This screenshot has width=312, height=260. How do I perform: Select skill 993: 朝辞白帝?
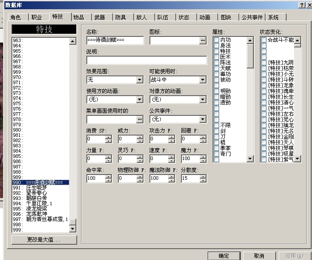[x=41, y=198]
